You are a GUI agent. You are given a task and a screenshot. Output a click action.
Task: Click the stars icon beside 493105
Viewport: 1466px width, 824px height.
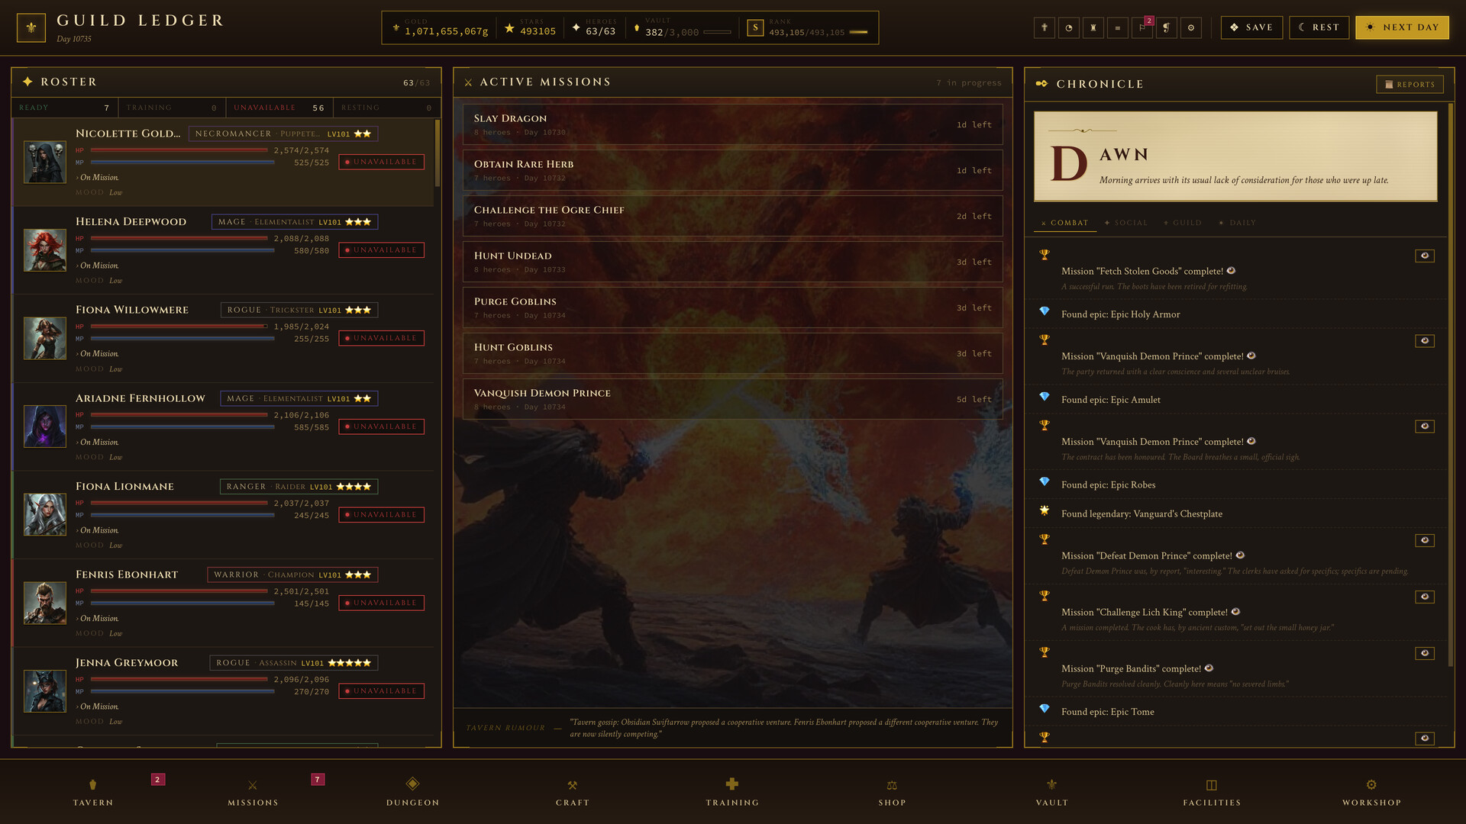coord(509,28)
